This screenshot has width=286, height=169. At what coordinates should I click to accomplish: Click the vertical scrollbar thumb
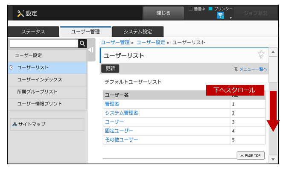pyautogui.click(x=273, y=70)
